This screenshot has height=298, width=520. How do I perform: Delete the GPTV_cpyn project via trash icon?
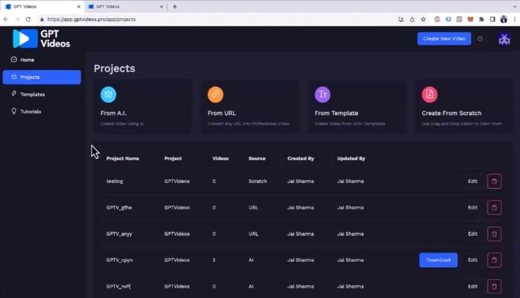click(x=494, y=260)
